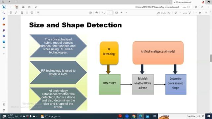Viewport: 212px width, 119px height.
Task: Show hidden system tray icons
Action: coord(37,116)
